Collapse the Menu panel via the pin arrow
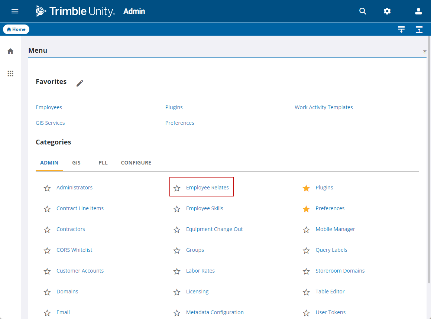 tap(425, 52)
